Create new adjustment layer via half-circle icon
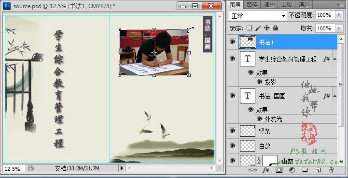The width and height of the screenshot is (348, 178). [x=292, y=170]
